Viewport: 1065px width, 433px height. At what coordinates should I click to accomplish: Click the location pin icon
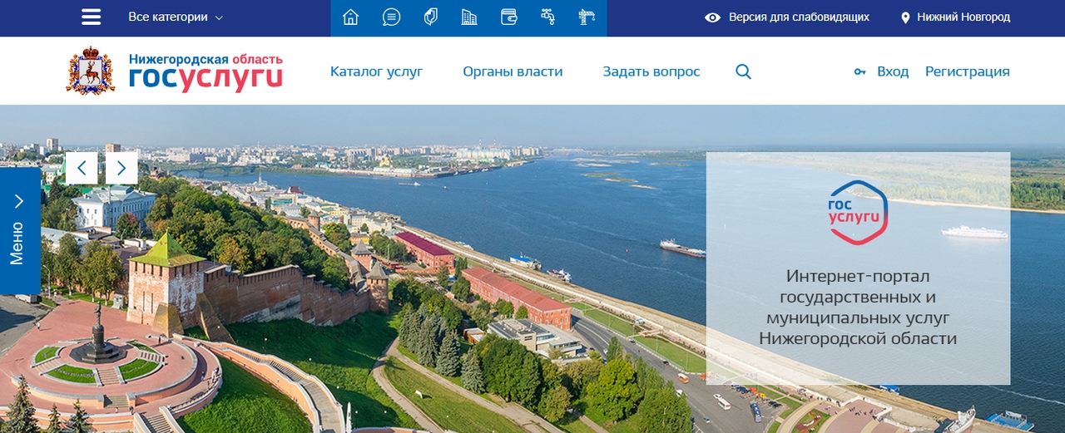[x=906, y=17]
